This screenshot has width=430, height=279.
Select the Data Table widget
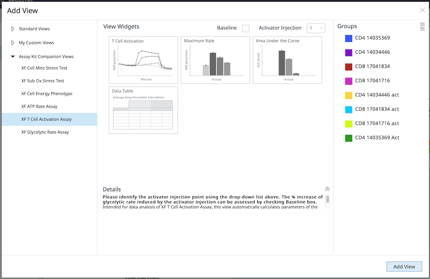(x=143, y=110)
